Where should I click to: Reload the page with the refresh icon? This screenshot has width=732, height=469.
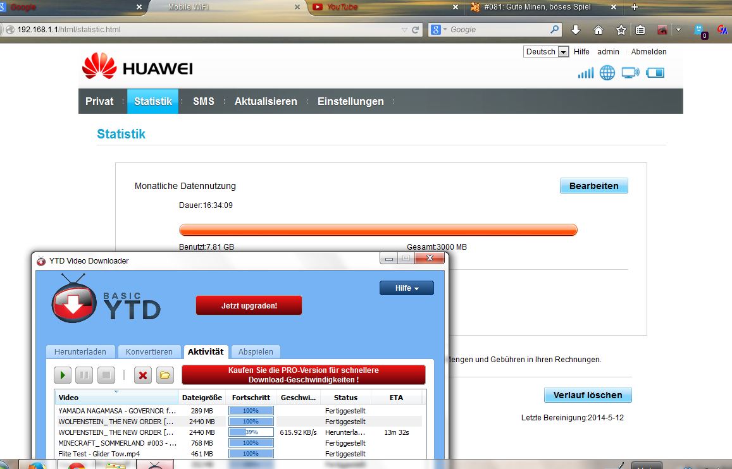[x=415, y=30]
